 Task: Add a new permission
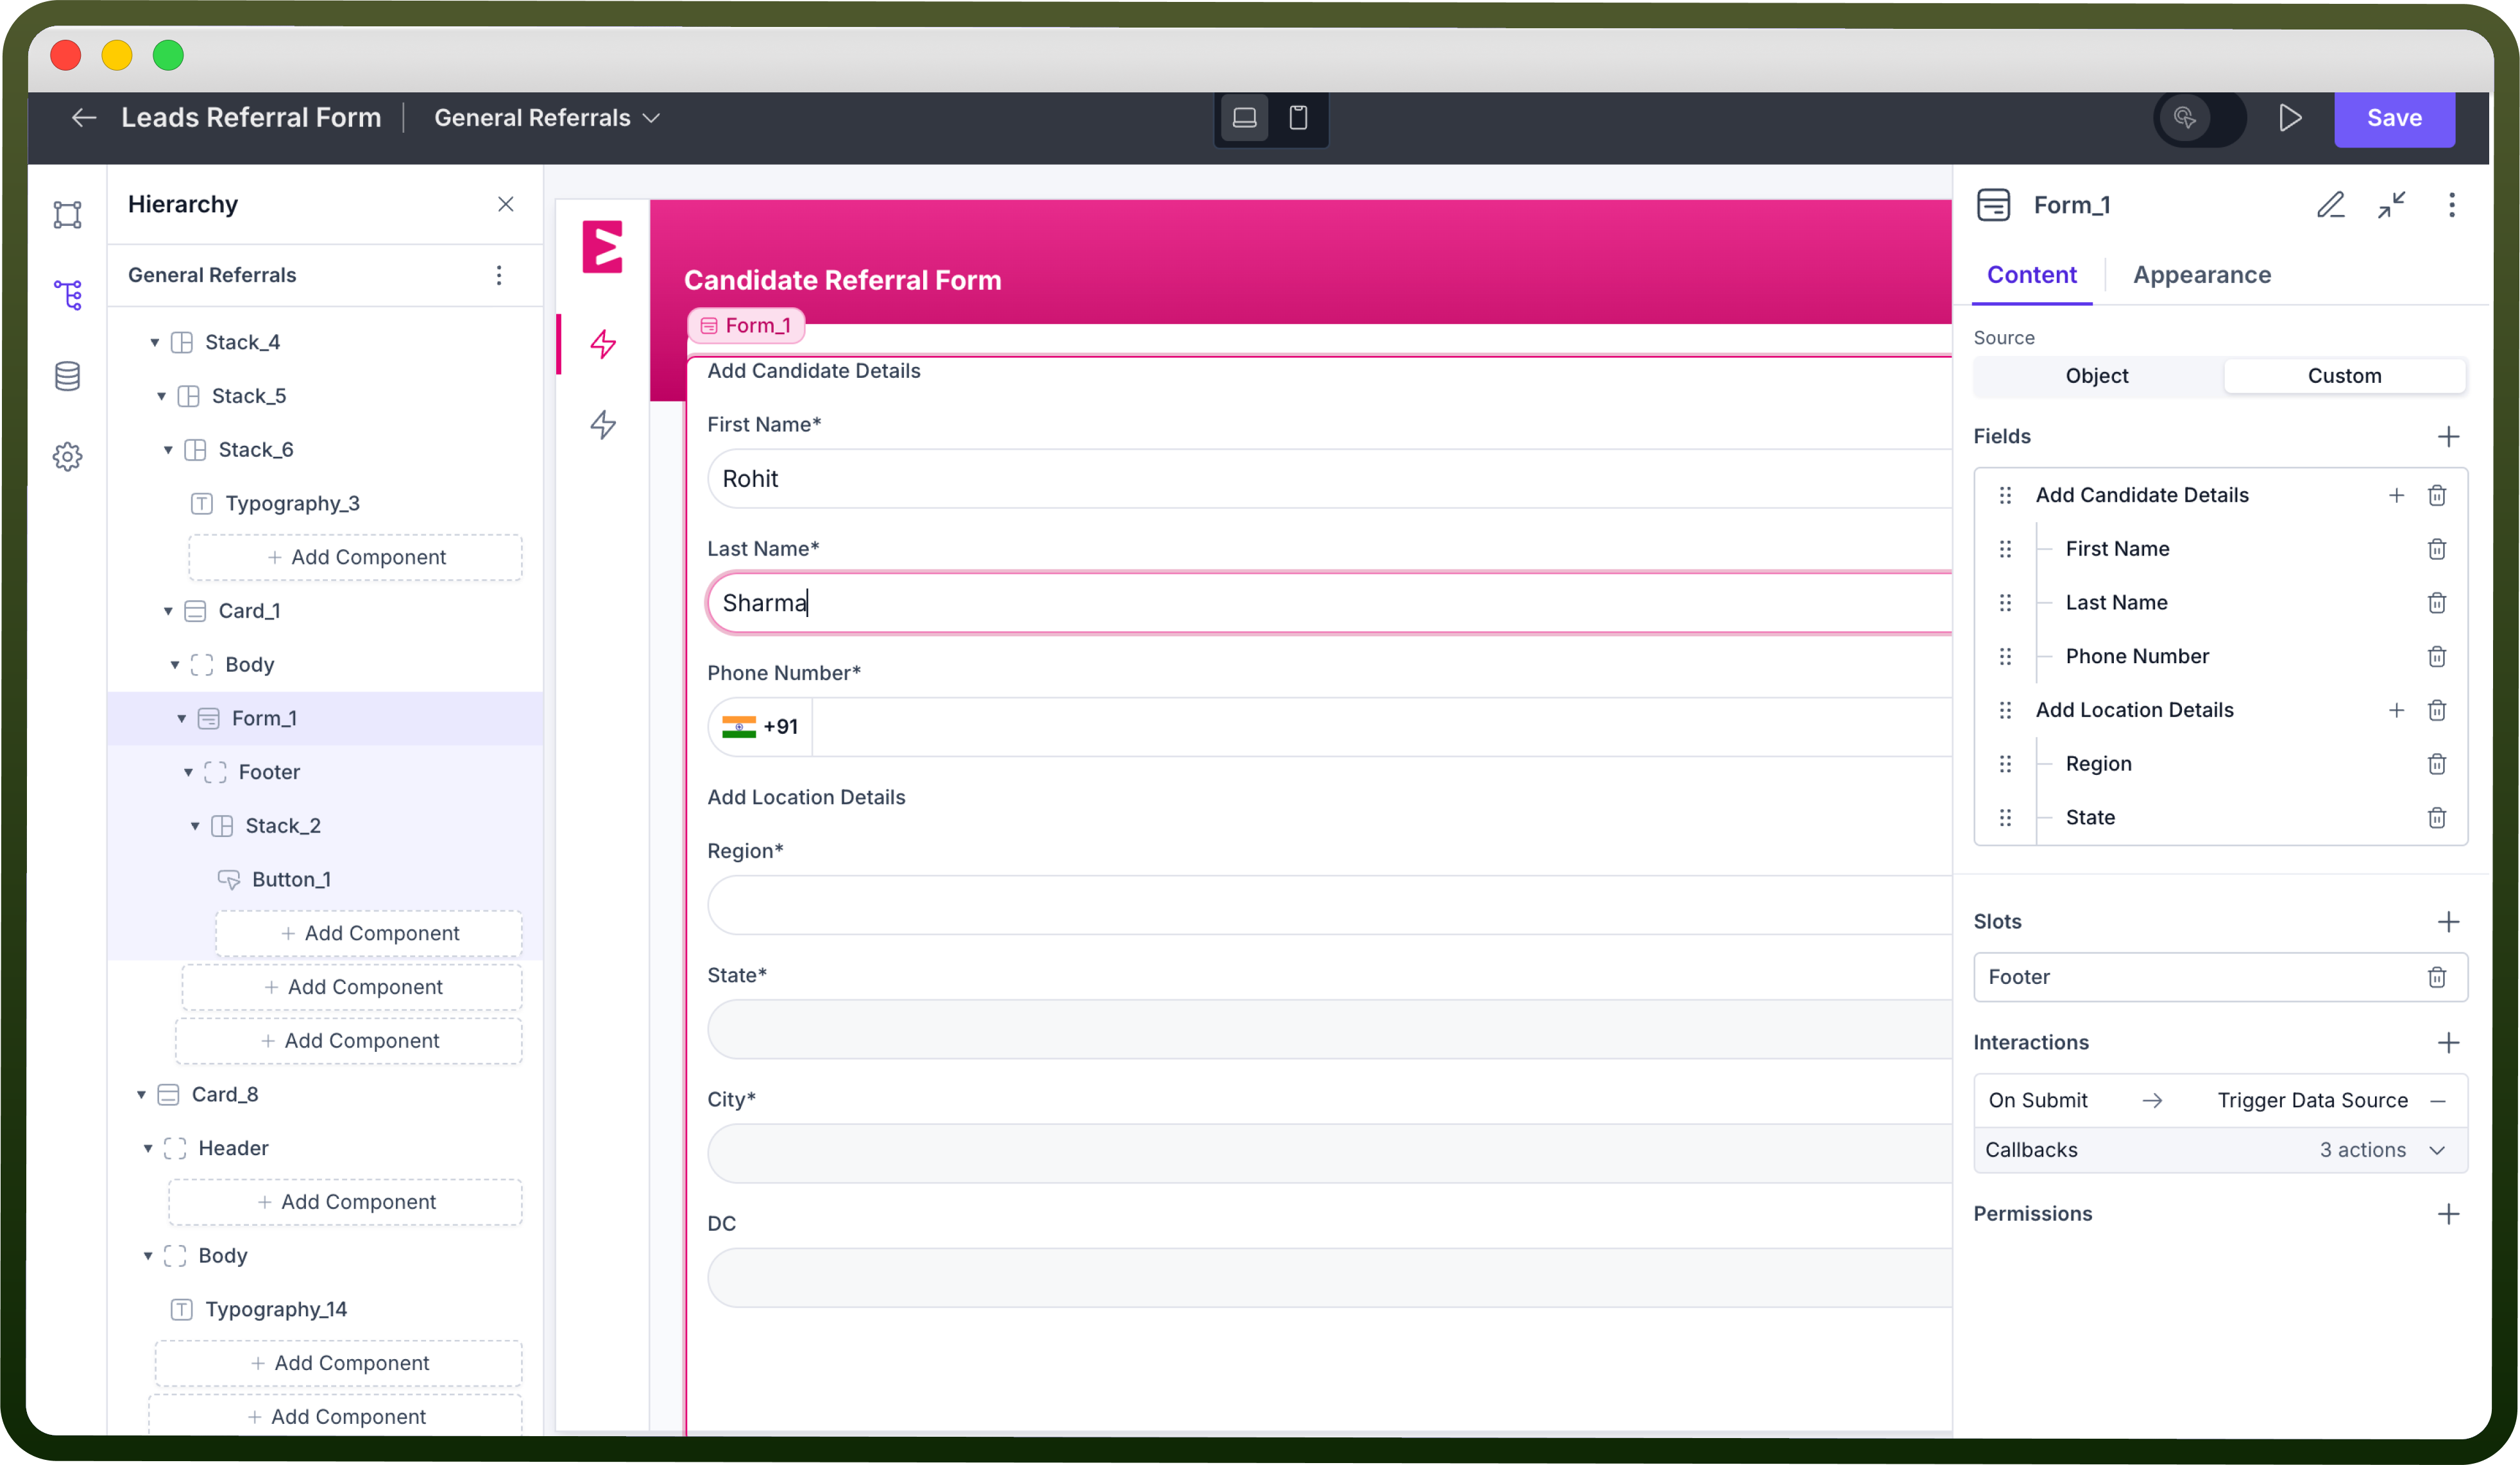click(2448, 1214)
